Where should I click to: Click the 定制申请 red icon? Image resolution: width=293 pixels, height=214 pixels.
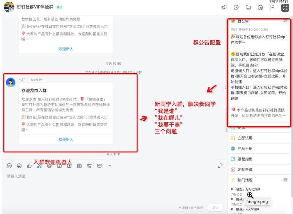pyautogui.click(x=233, y=170)
